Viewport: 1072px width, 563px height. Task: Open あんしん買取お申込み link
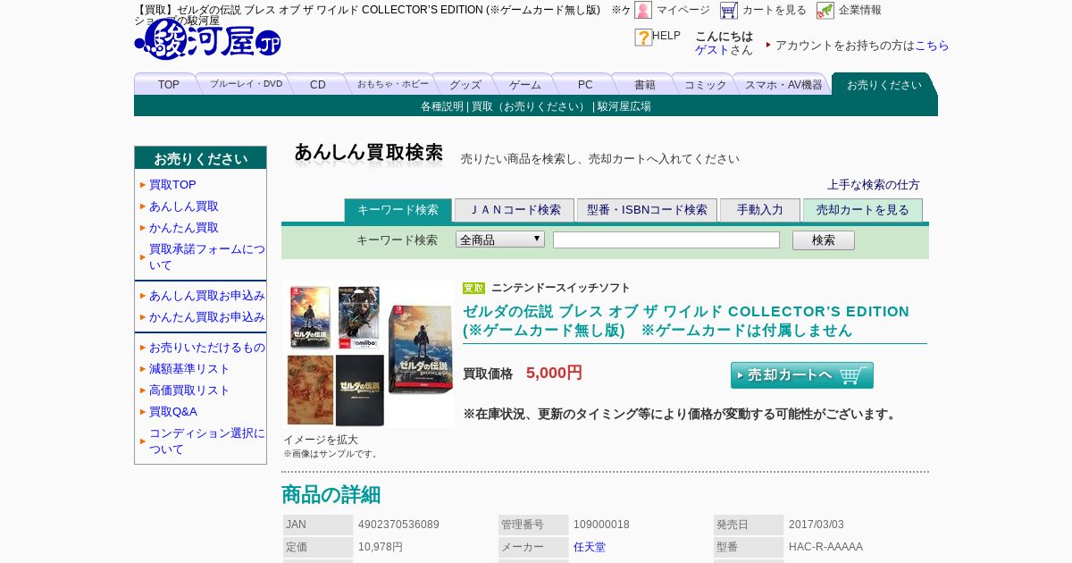[207, 296]
